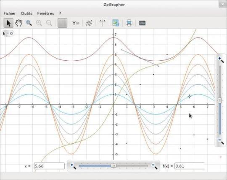227x180 pixels.
Task: Activate the hand pan tool
Action: [x=19, y=23]
